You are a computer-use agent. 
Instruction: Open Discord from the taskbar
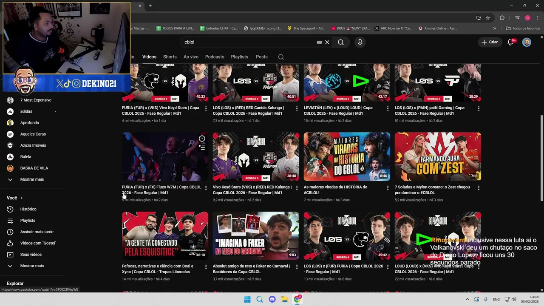(272, 299)
